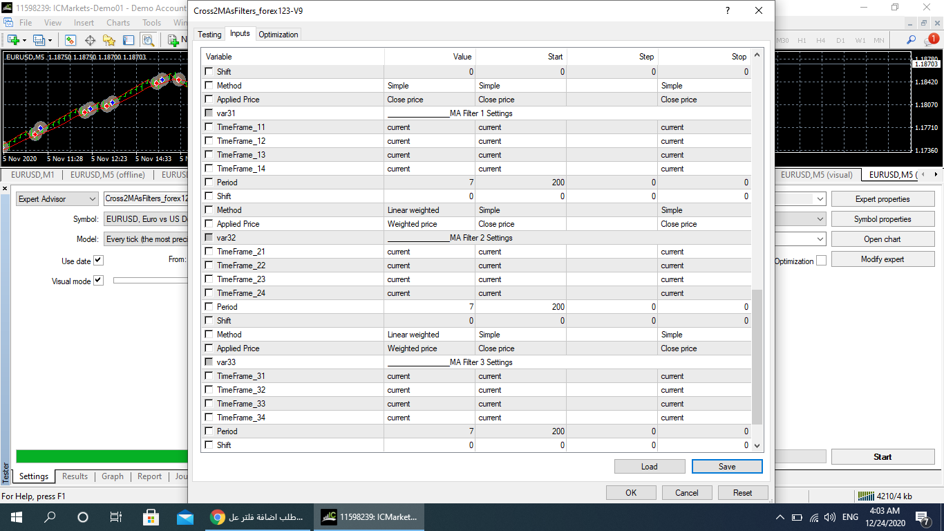Toggle the Strategy Tester magnifier icon
The height and width of the screenshot is (531, 944).
147,40
